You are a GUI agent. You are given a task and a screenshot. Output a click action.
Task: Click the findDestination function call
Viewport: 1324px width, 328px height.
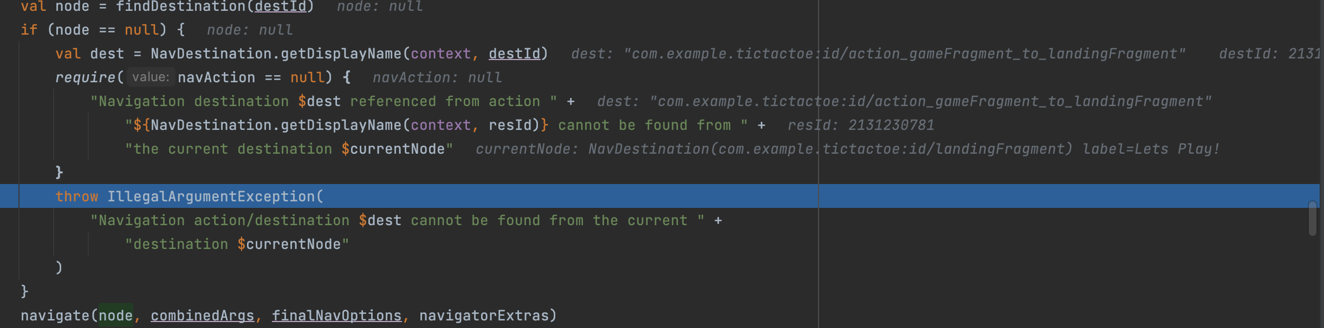180,6
